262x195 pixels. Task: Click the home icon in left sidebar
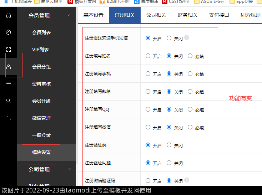[x=9, y=15]
